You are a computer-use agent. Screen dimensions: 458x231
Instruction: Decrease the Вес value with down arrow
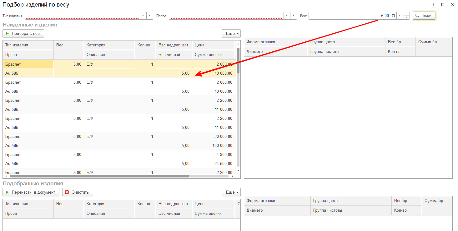click(x=406, y=17)
